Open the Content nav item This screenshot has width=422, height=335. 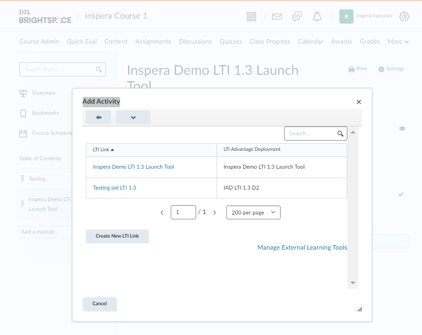pos(116,42)
